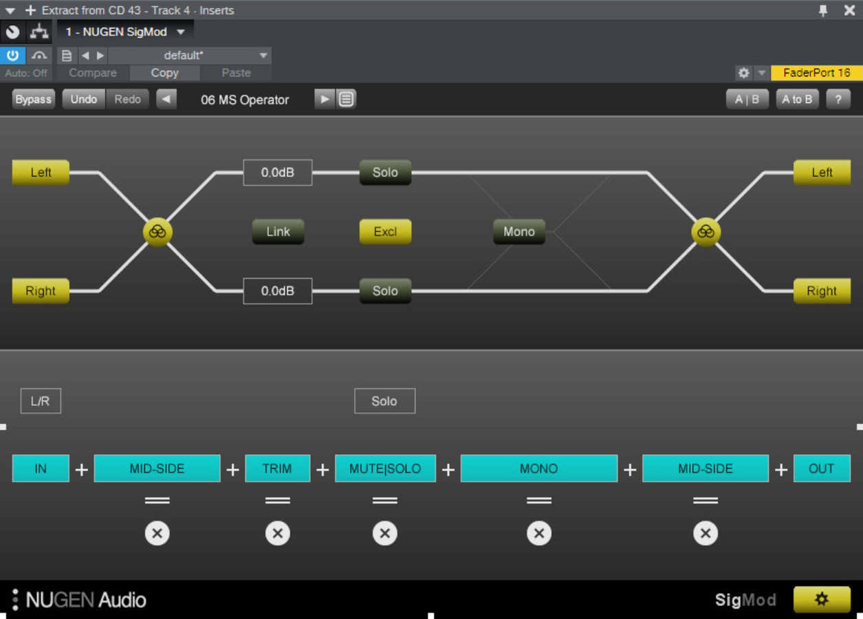Add a module between MONO and MID-SIDE
The image size is (863, 619).
pyautogui.click(x=630, y=470)
